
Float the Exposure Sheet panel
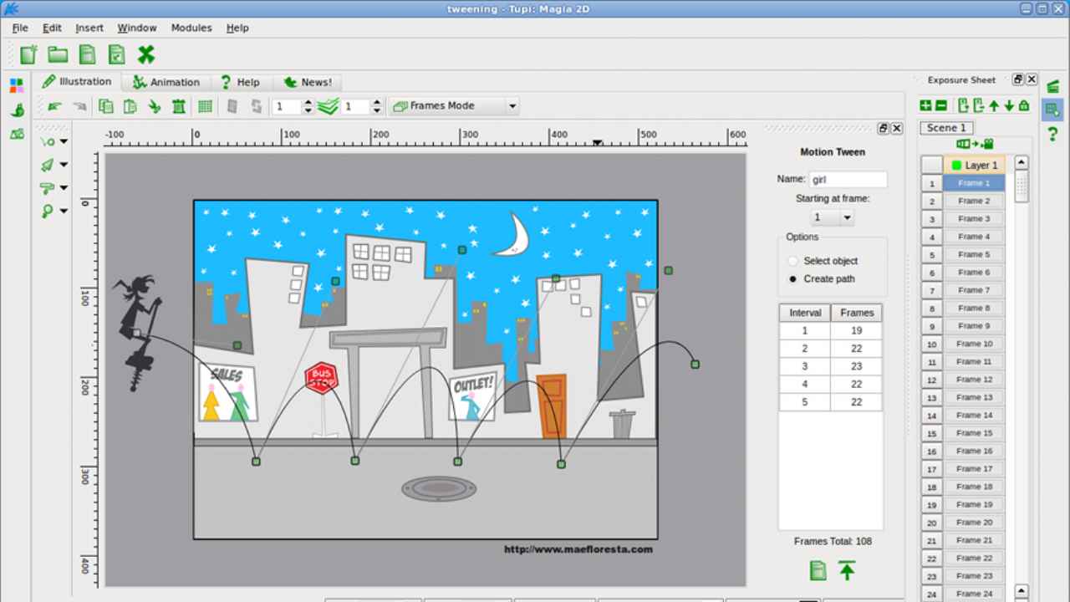point(1017,79)
